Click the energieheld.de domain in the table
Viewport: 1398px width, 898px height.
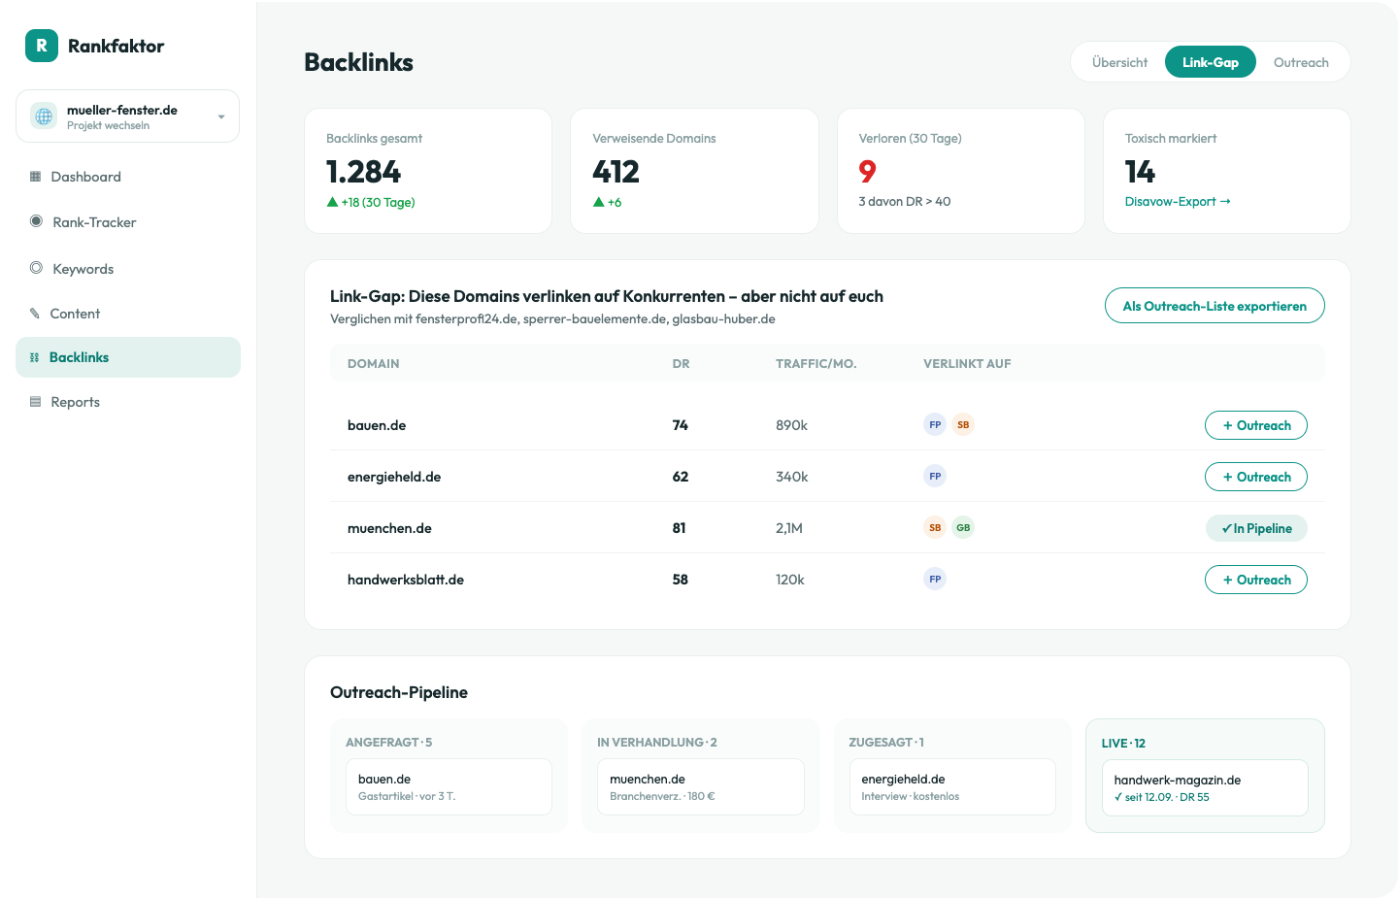pyautogui.click(x=394, y=477)
